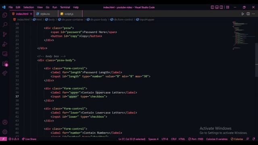Toggle primary side bar layout icon
This screenshot has width=258, height=145.
click(212, 7)
